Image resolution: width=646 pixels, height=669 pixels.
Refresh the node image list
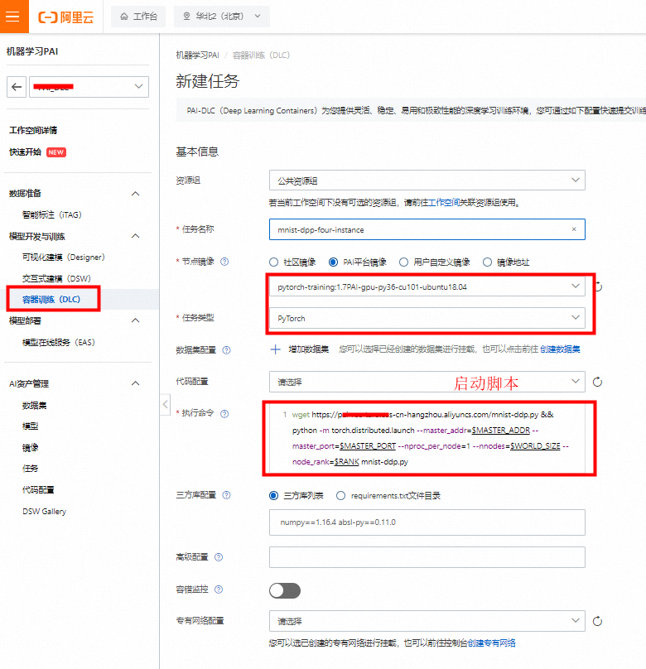pos(598,286)
